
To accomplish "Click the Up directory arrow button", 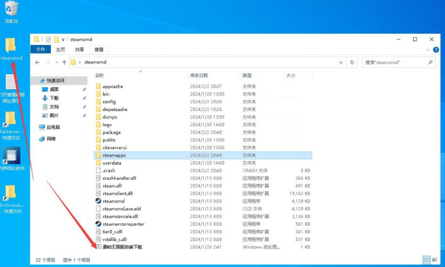I will point(64,62).
